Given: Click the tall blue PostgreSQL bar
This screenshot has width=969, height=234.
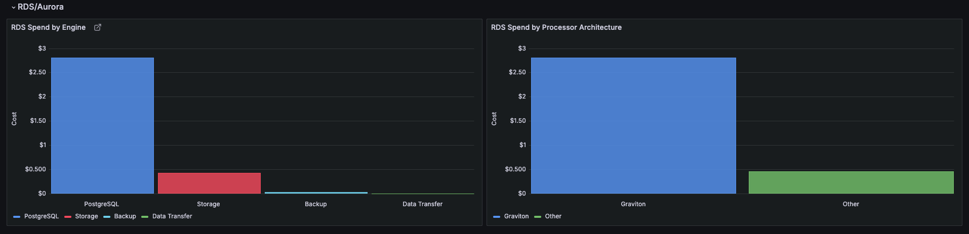Looking at the screenshot, I should click(x=102, y=125).
